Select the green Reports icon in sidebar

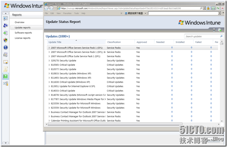(x=5, y=77)
